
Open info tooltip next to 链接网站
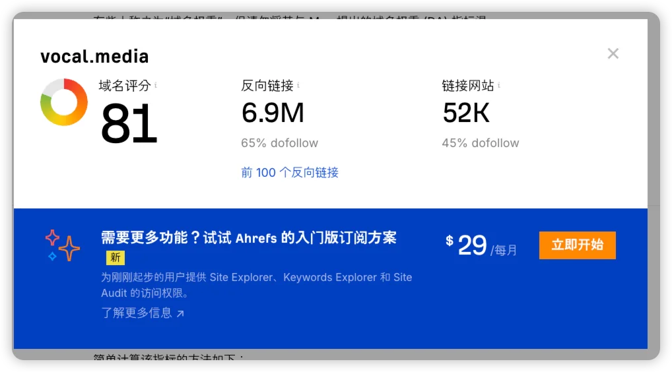pyautogui.click(x=499, y=85)
